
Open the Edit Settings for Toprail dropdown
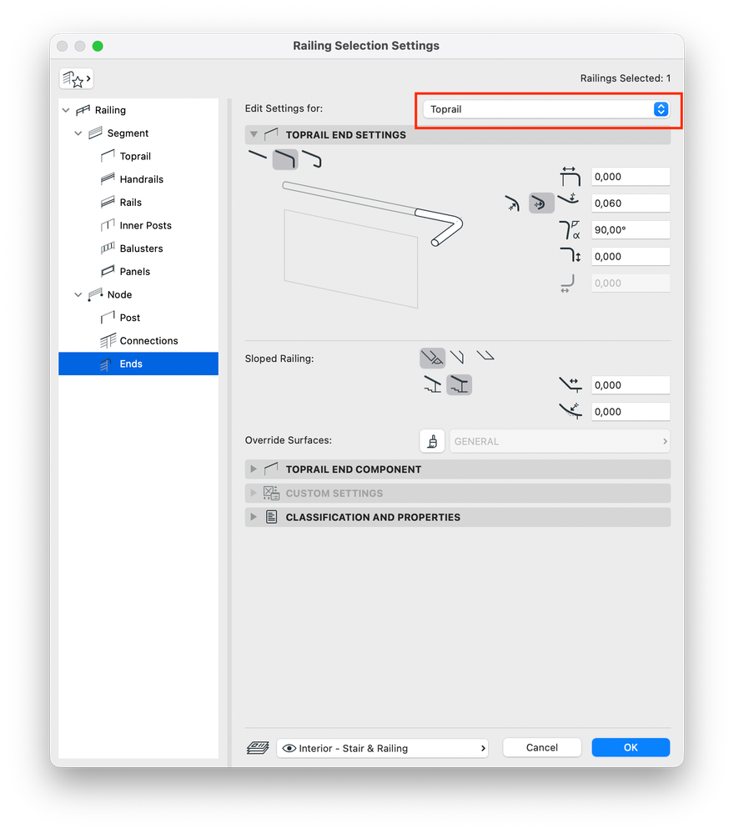(x=546, y=109)
